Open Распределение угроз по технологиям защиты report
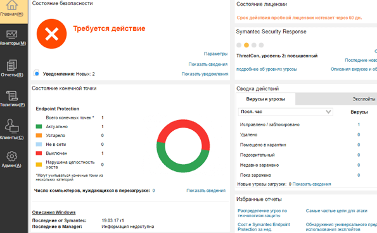This screenshot has width=377, height=233. click(x=262, y=213)
